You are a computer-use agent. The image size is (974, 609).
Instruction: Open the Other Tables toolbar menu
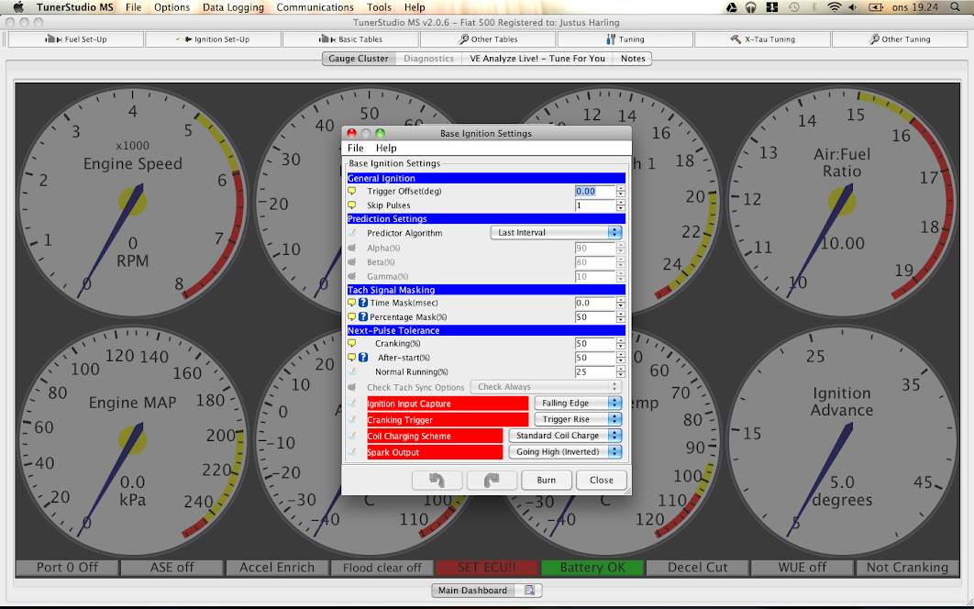(488, 39)
